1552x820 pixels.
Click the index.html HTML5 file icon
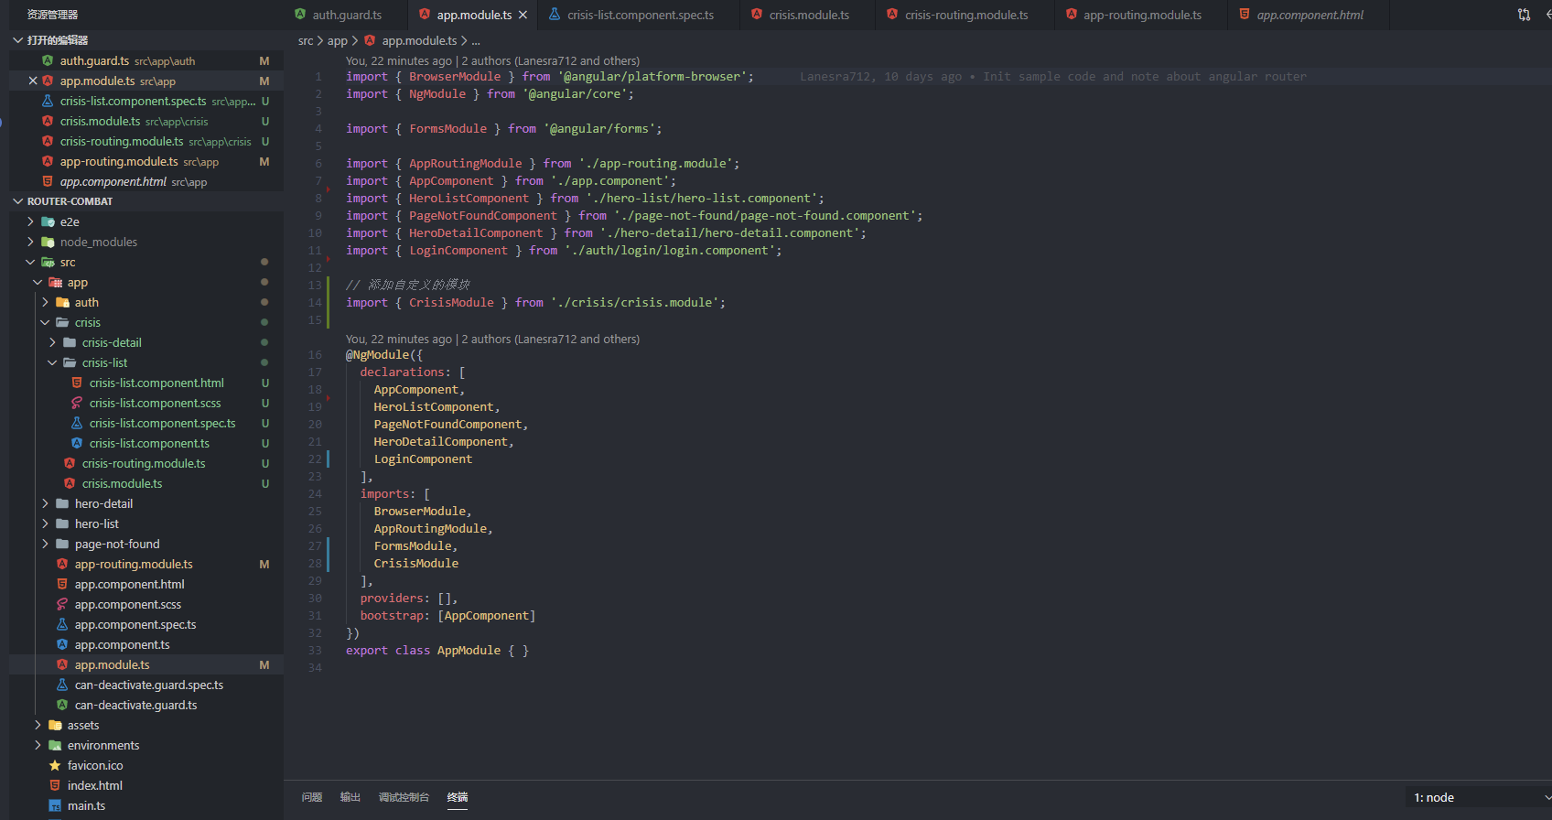[55, 786]
